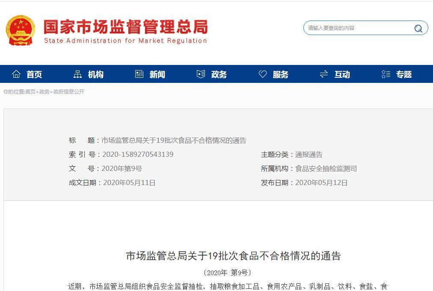
Task: Open 政府信息公开 in the breadcrumb
Action: 68,91
